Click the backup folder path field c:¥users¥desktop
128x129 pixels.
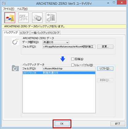coord(69,68)
